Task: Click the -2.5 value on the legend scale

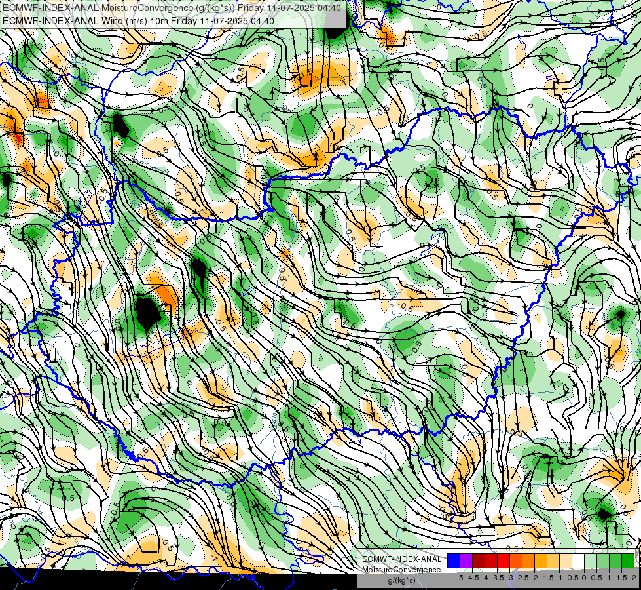Action: (522, 578)
